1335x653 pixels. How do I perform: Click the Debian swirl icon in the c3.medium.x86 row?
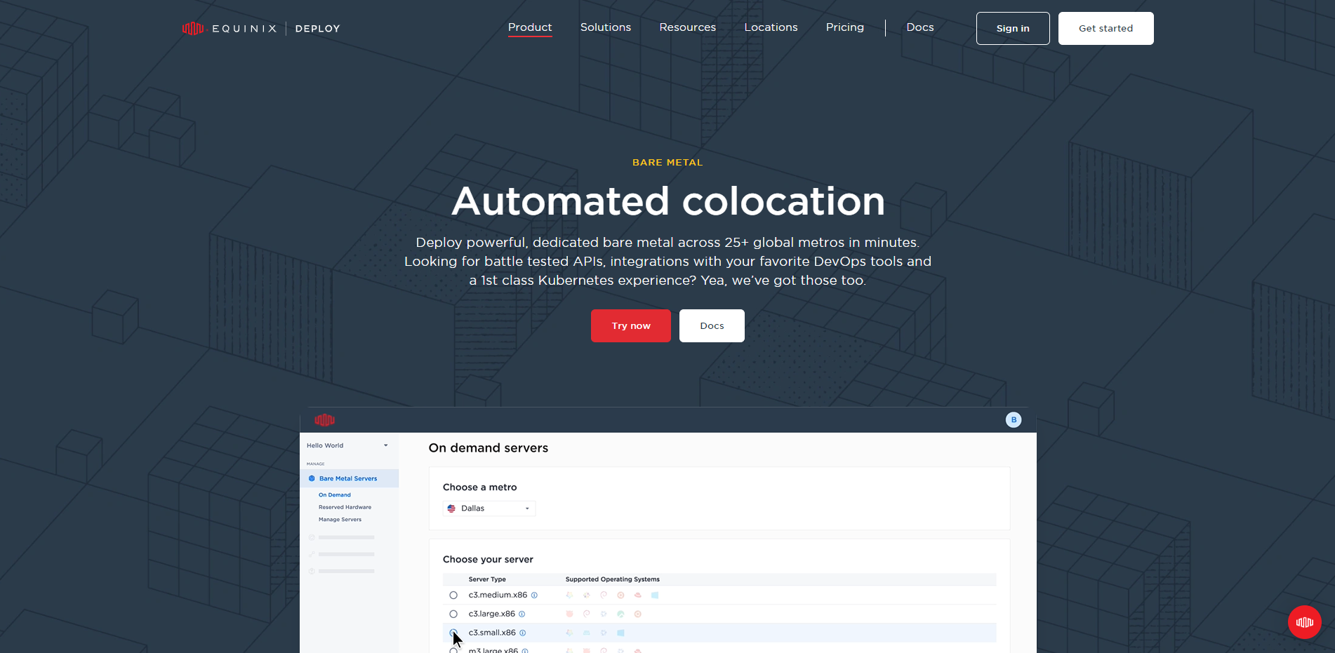(x=604, y=595)
